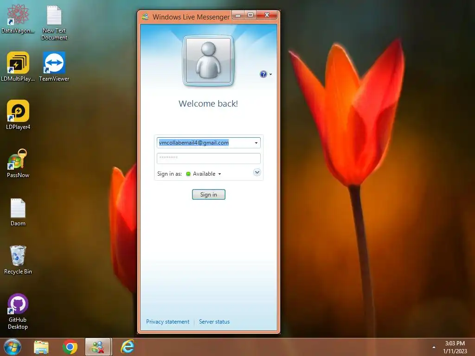Show hidden system tray icons

click(434, 347)
